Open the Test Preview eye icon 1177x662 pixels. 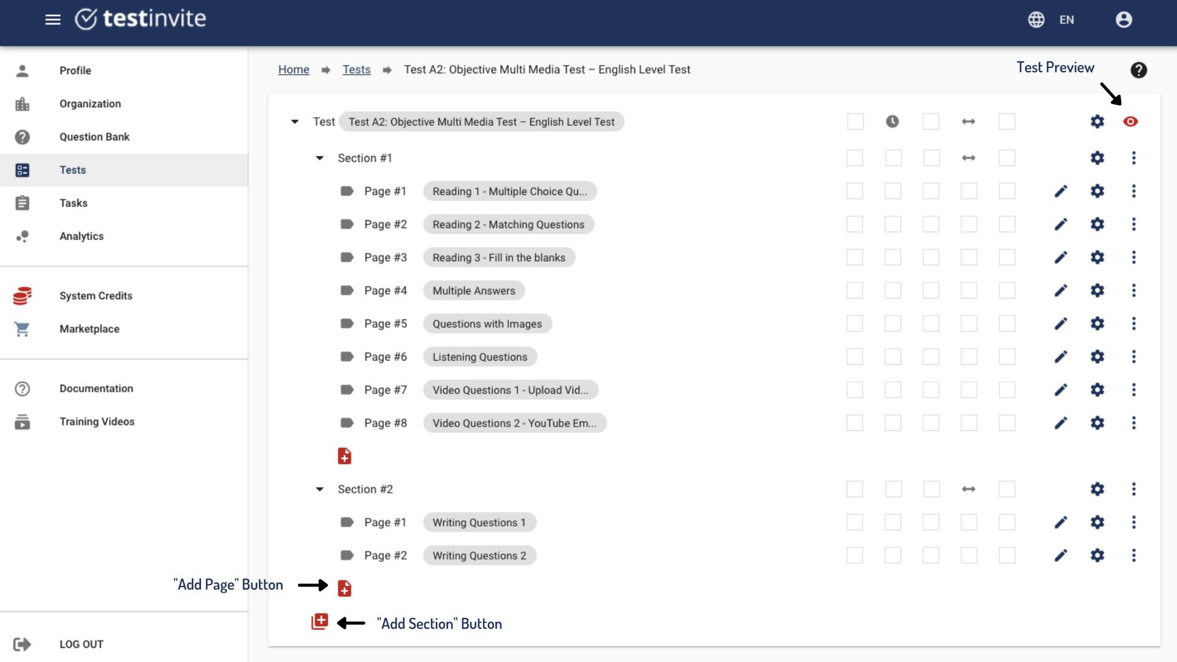(x=1131, y=121)
